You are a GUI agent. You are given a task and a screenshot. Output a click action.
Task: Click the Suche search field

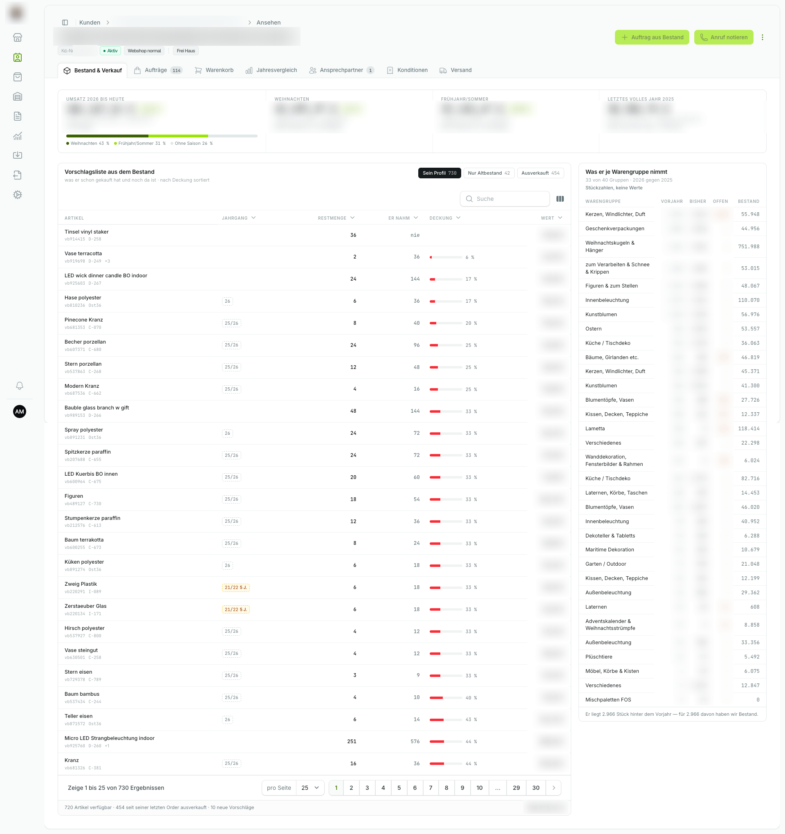[505, 199]
